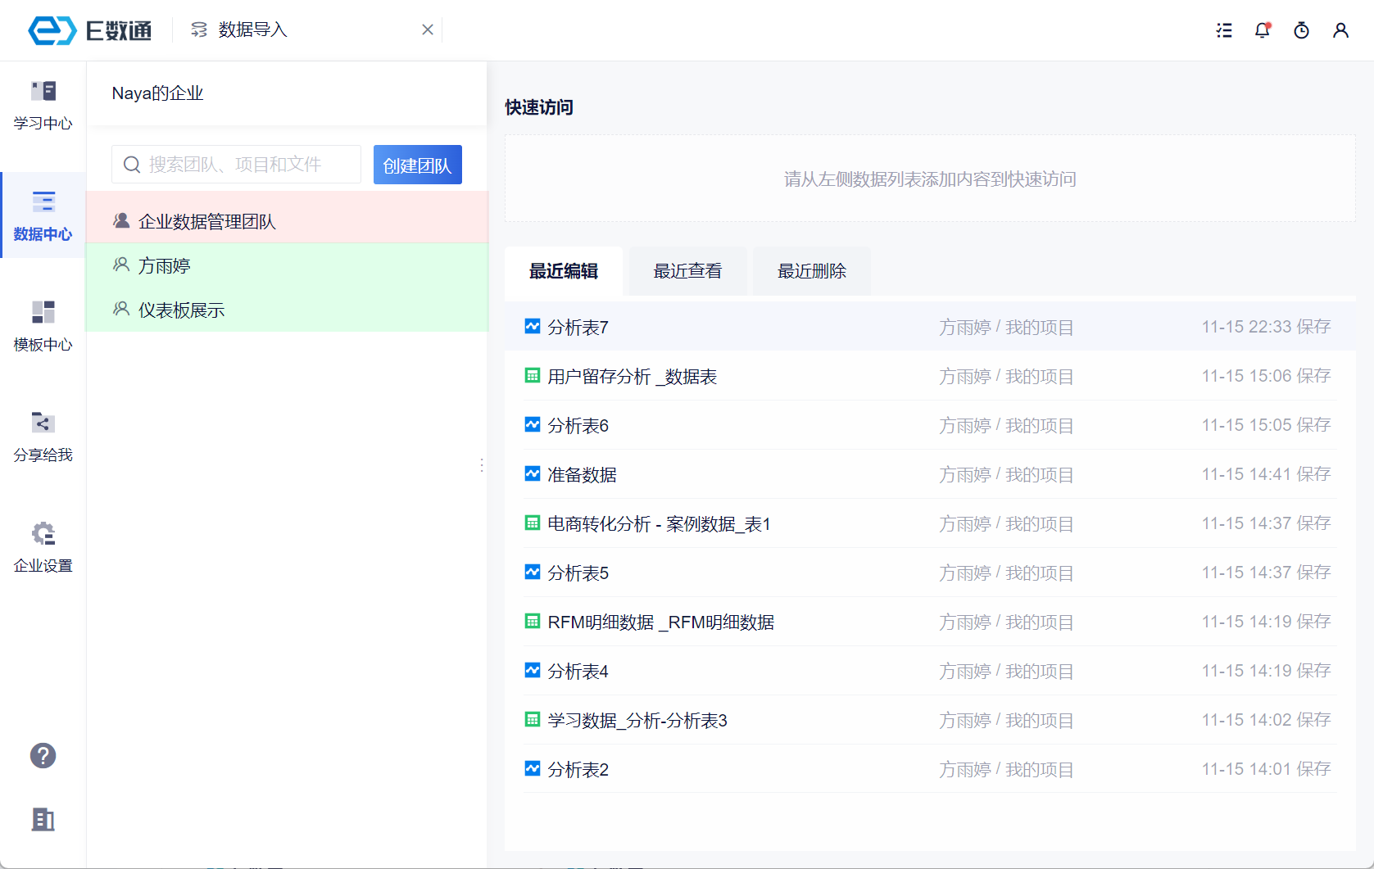Click 方雨婷 / 我的项目 path on 分析表7 row
Screen dimensions: 1374x869
(1006, 328)
